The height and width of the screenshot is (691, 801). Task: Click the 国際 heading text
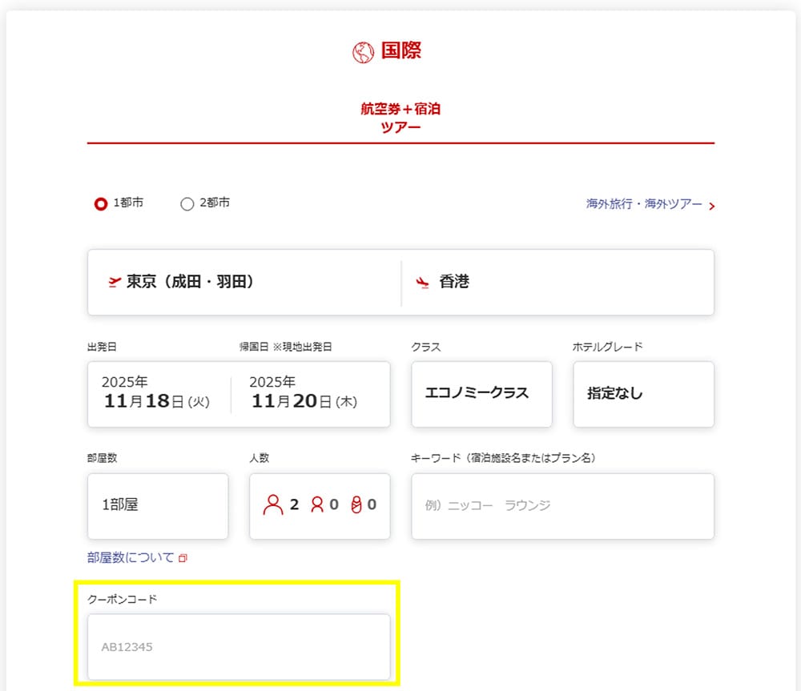(x=400, y=51)
